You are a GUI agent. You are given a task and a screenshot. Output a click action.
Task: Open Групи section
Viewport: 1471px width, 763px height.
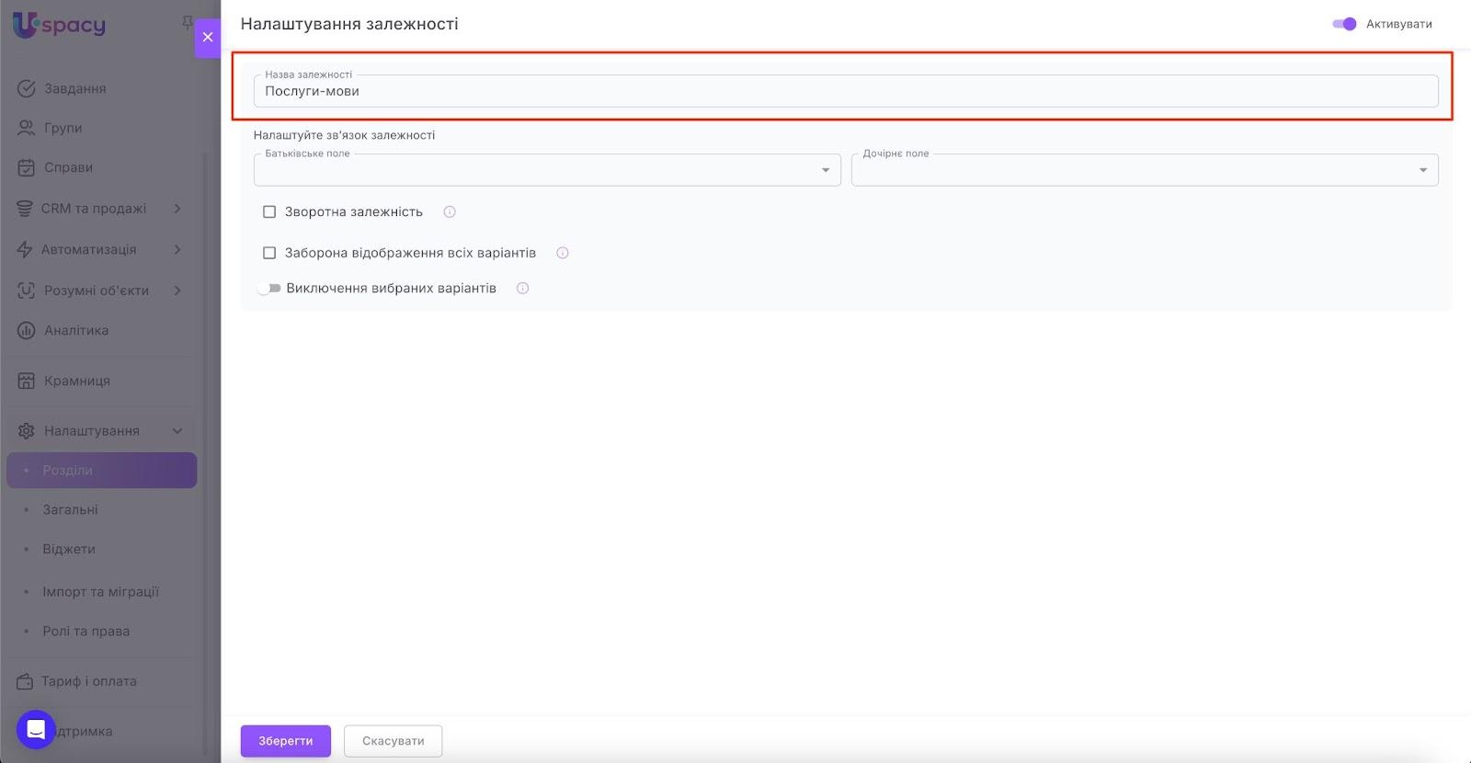(x=63, y=128)
